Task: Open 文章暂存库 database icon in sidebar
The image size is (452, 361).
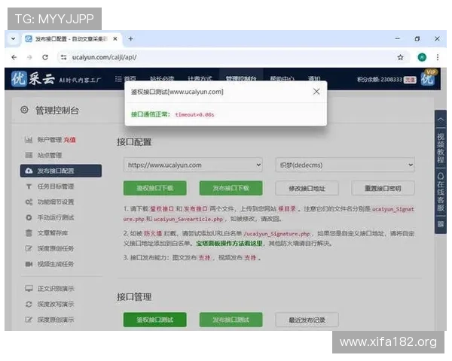Action: (x=29, y=232)
